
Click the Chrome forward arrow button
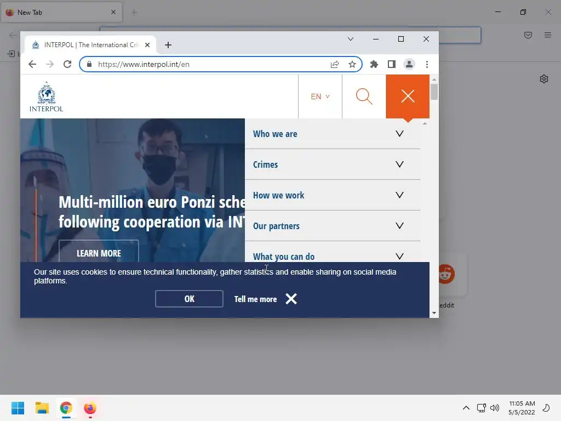coord(50,64)
